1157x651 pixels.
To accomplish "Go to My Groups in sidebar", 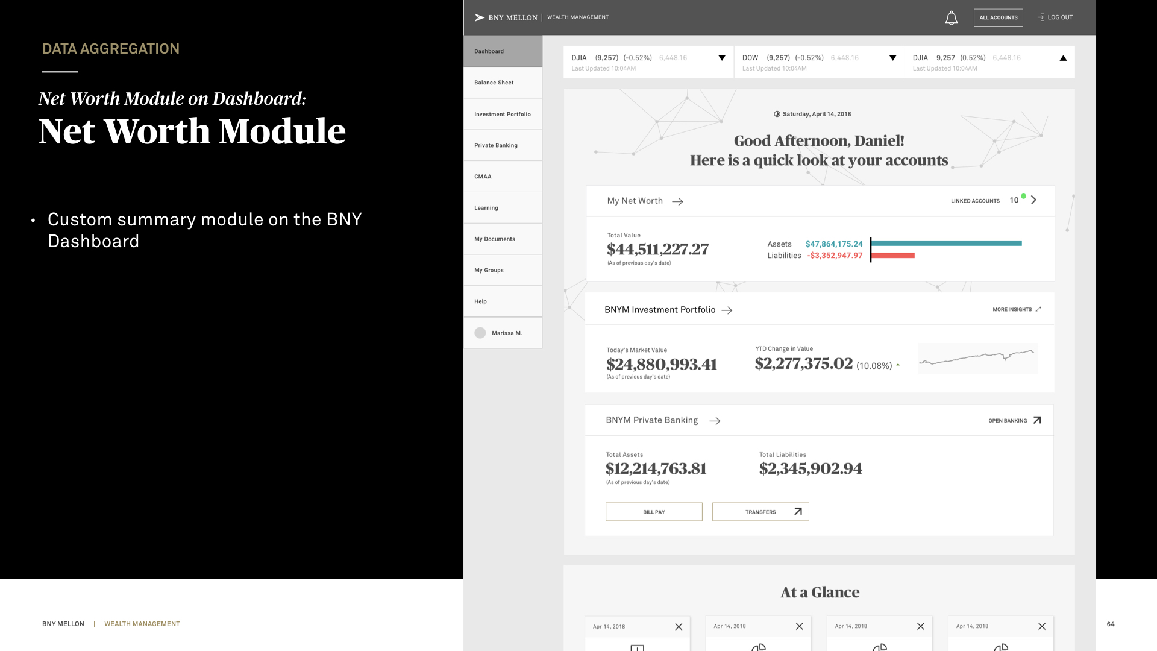I will (503, 270).
